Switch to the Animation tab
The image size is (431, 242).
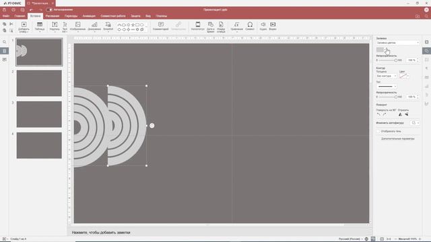coord(89,16)
